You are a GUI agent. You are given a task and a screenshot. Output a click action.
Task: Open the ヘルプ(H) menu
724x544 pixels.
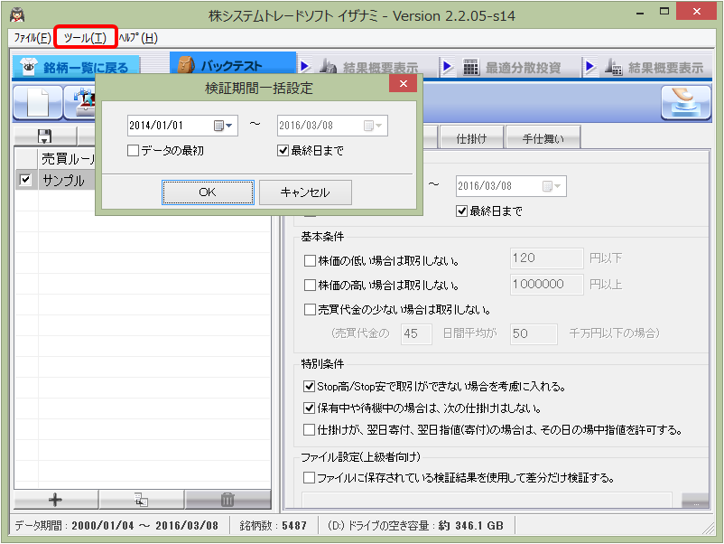pyautogui.click(x=138, y=37)
